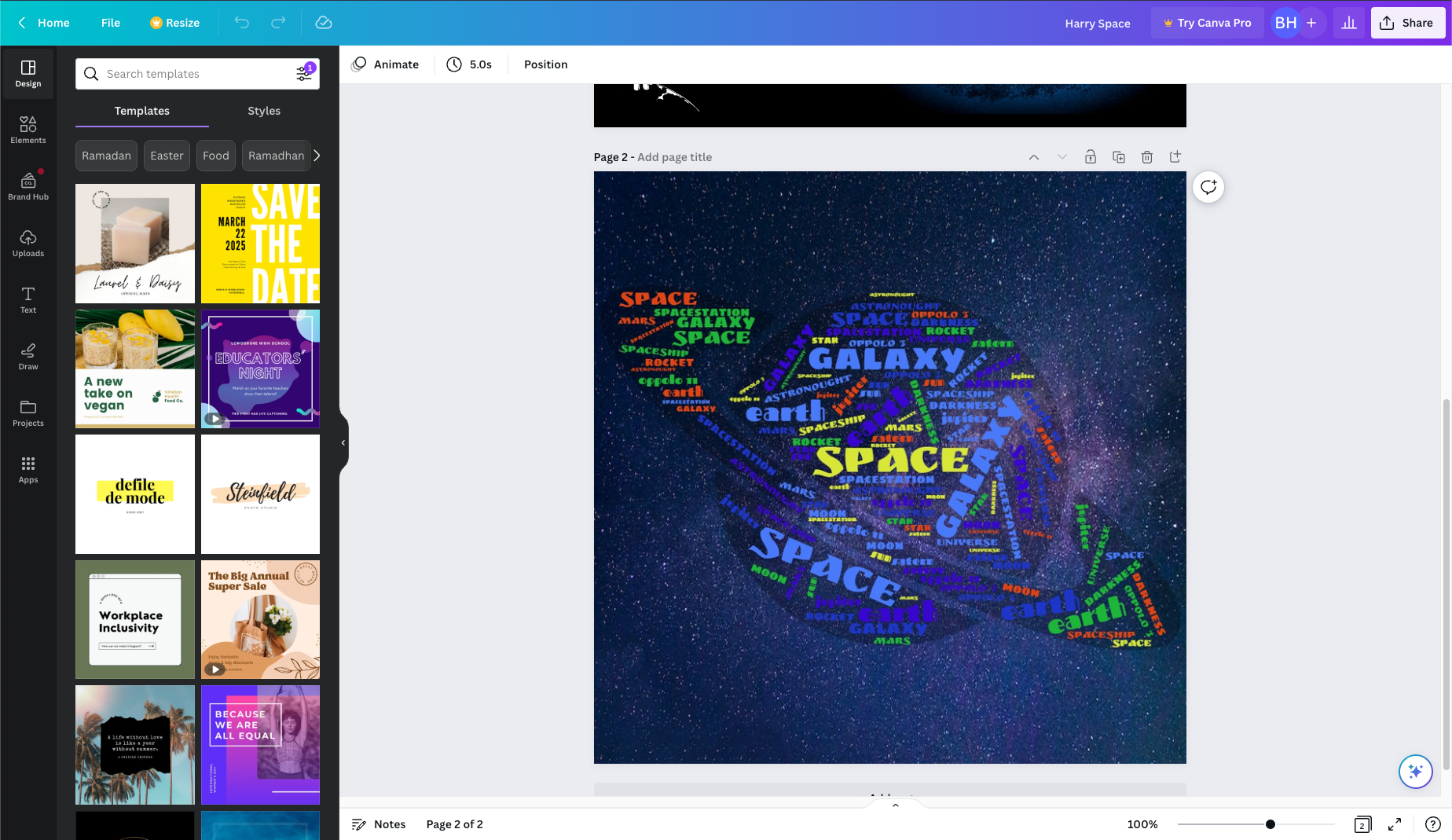Select the Save The Date template
The width and height of the screenshot is (1452, 840).
click(260, 244)
